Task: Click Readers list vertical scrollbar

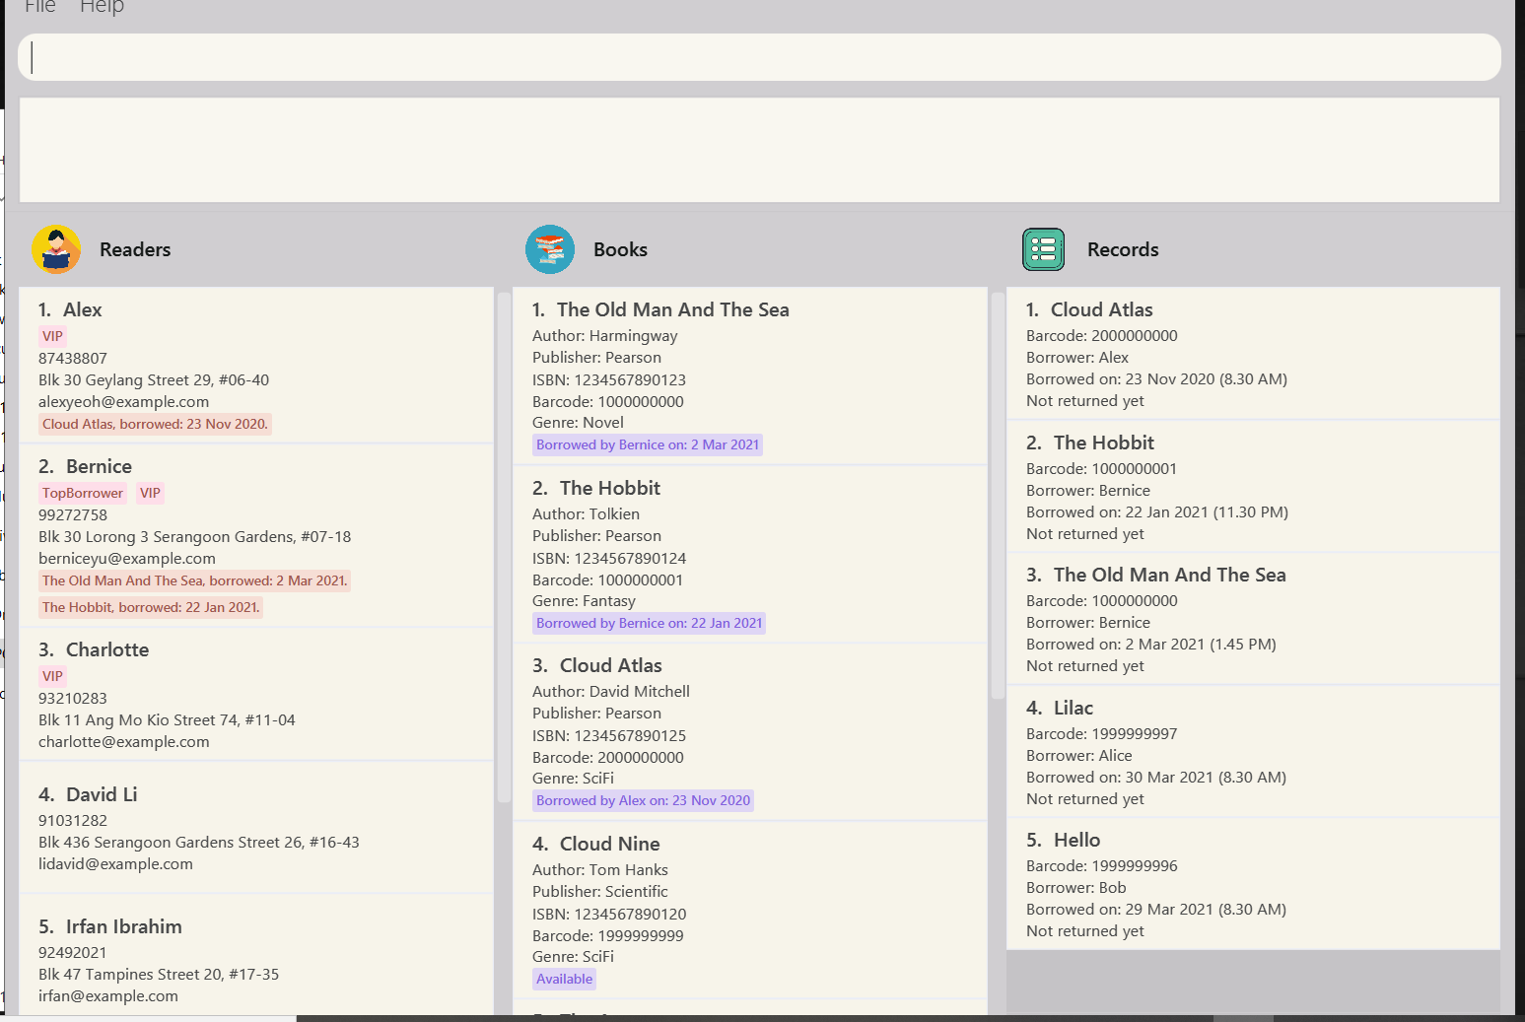Action: pyautogui.click(x=504, y=547)
